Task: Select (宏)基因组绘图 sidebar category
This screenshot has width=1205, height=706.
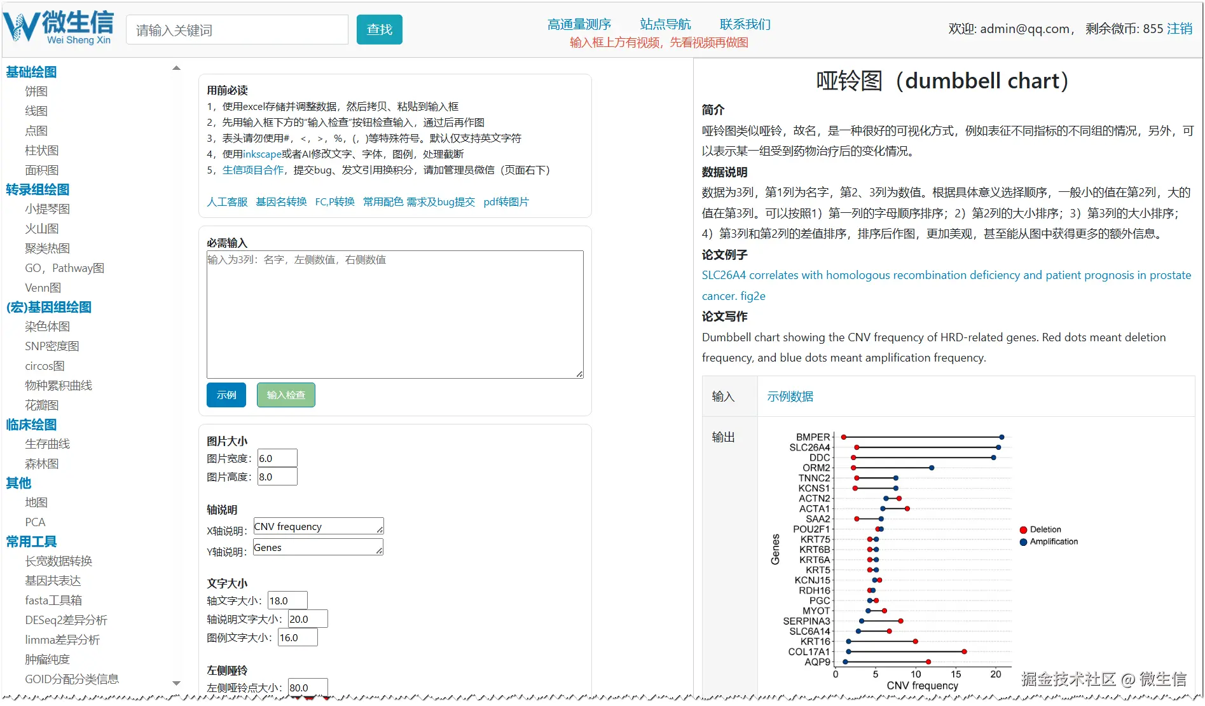Action: tap(49, 307)
